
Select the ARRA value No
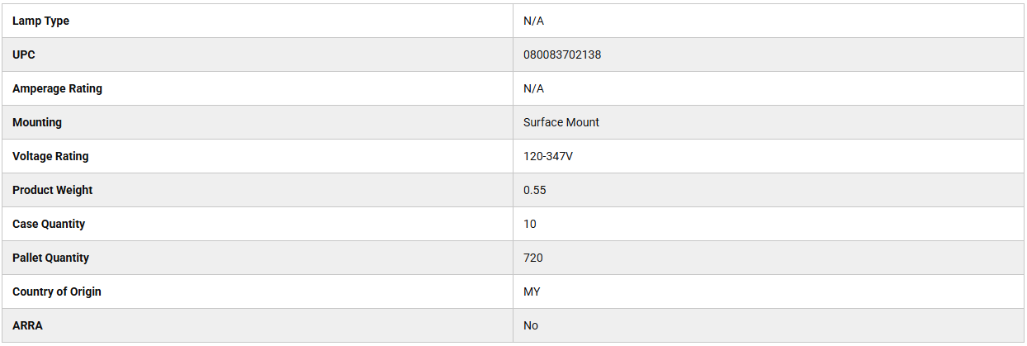tap(531, 325)
